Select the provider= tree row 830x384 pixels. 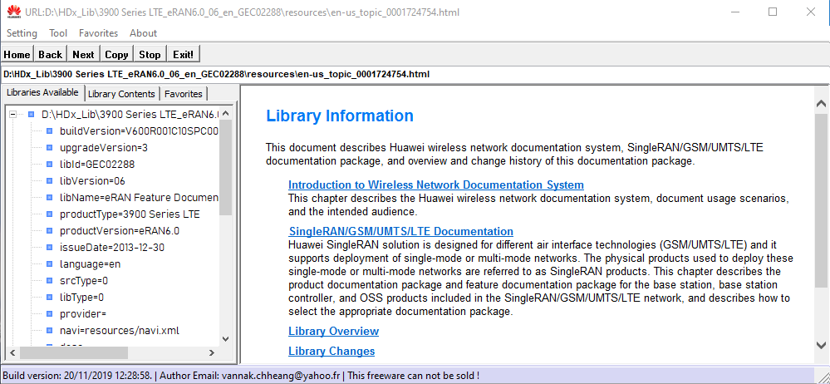[x=83, y=314]
